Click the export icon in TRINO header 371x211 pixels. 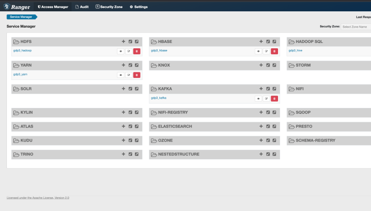coord(137,154)
